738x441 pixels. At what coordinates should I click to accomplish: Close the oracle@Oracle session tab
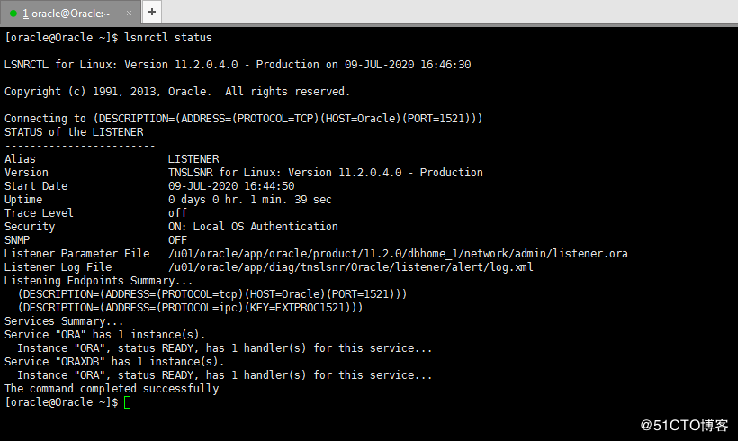click(127, 13)
